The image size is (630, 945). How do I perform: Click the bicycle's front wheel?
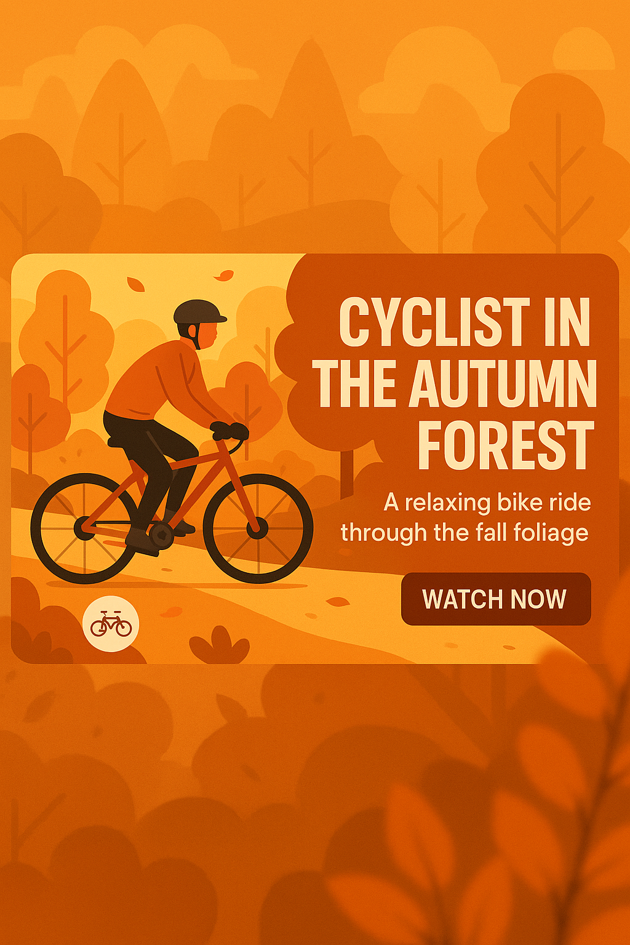[x=258, y=528]
